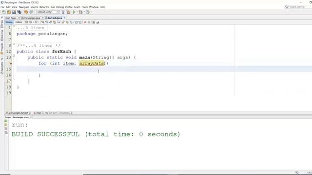
Task: Expand the folded 5 lines at line 1
Action: pyautogui.click(x=14, y=26)
